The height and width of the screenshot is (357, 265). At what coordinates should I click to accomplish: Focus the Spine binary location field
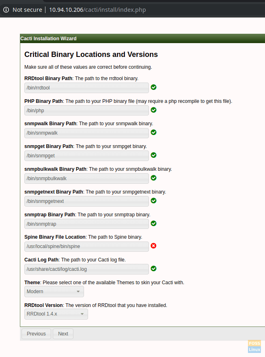coord(86,246)
